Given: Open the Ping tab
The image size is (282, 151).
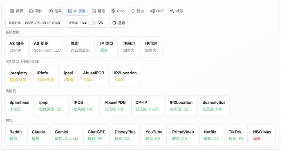Looking at the screenshot, I should click(x=118, y=11).
